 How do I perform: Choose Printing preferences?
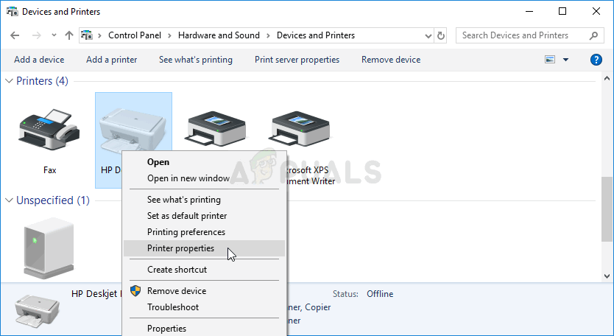click(204, 232)
